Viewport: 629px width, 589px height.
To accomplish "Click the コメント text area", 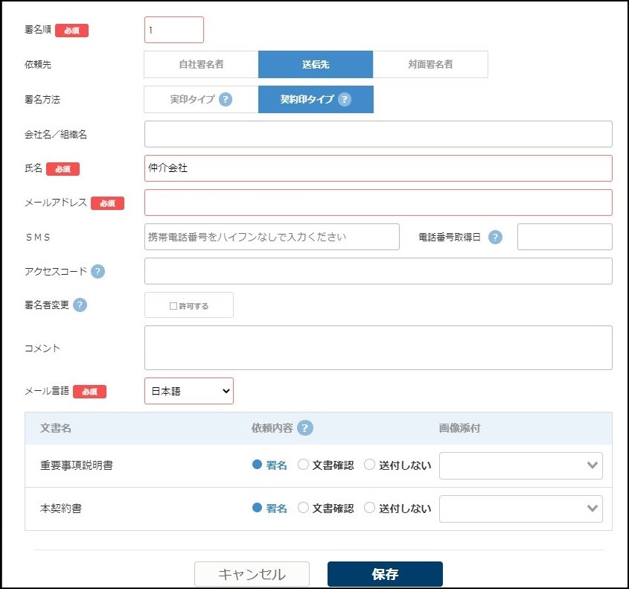I will tap(378, 348).
